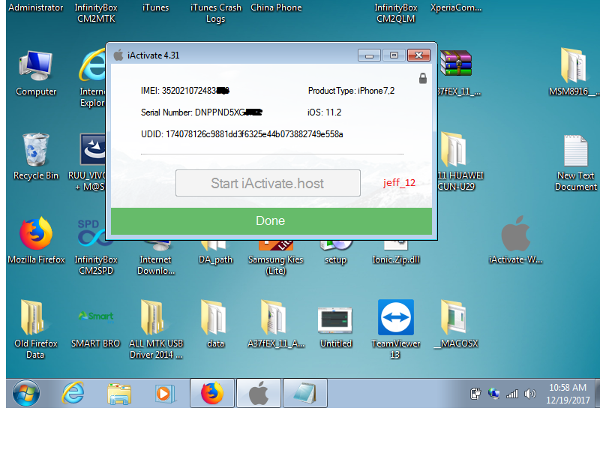Select the data folder on desktop
This screenshot has width=600, height=450.
pyautogui.click(x=215, y=323)
